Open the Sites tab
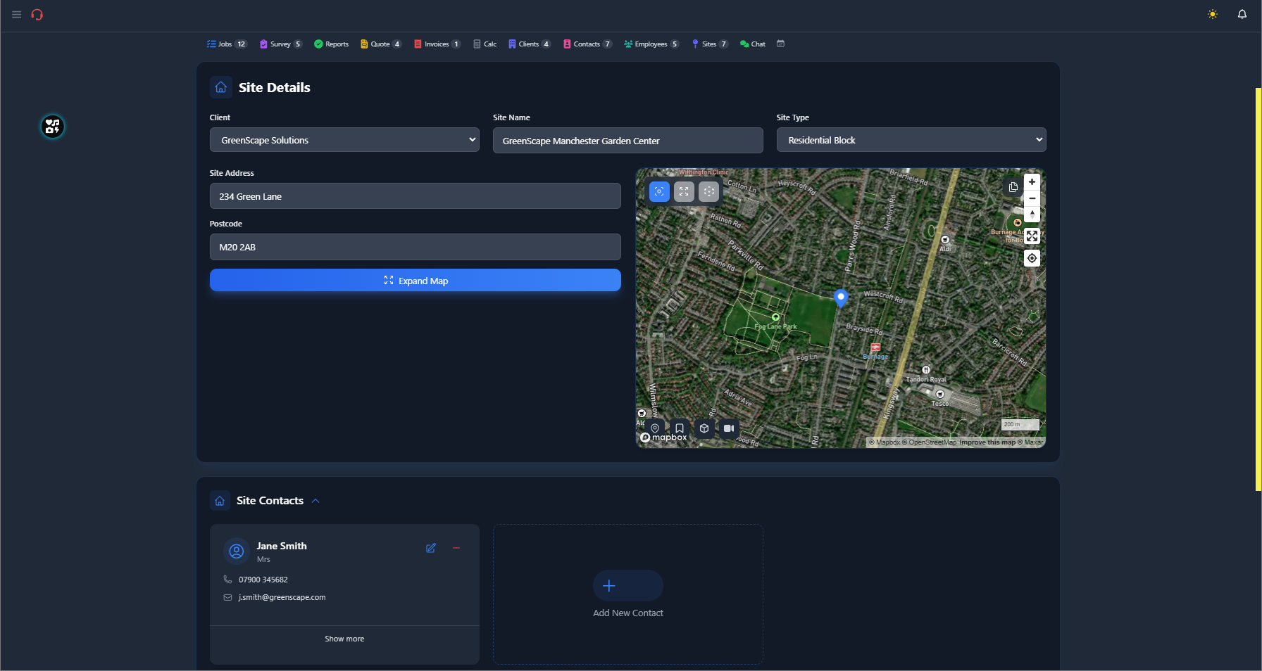The width and height of the screenshot is (1262, 671). (x=710, y=44)
